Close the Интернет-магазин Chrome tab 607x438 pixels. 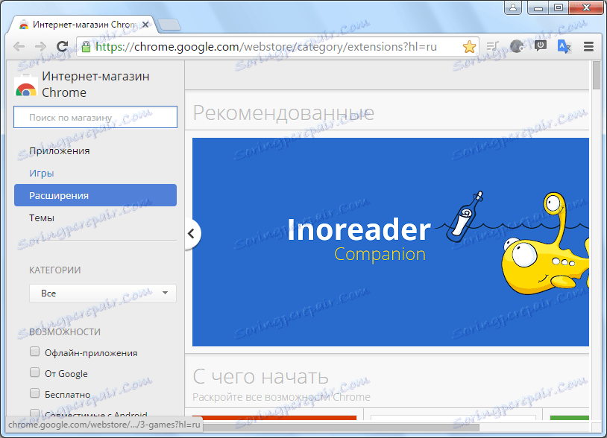pos(145,25)
